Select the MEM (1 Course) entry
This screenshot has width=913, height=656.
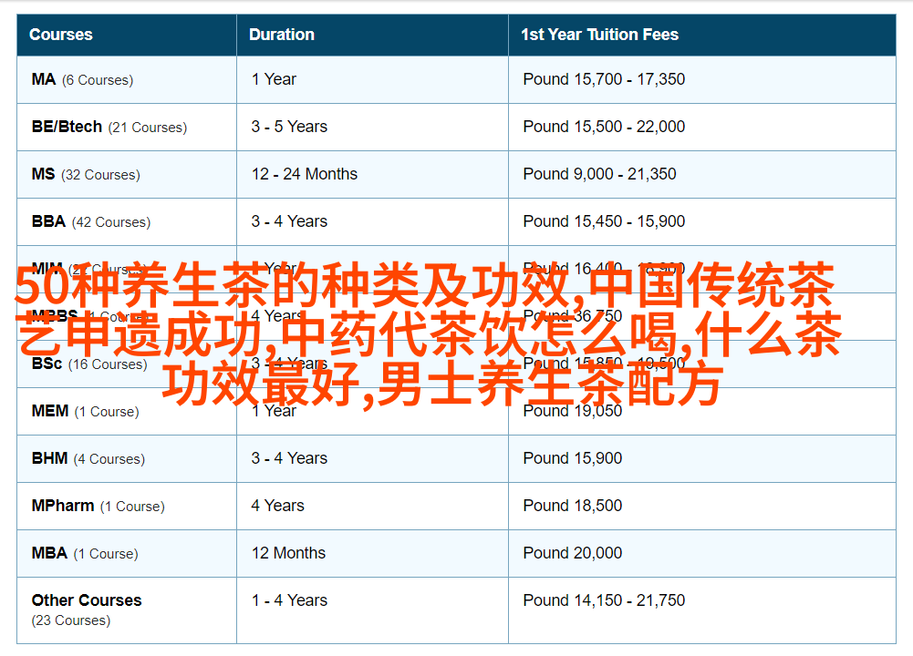[85, 411]
